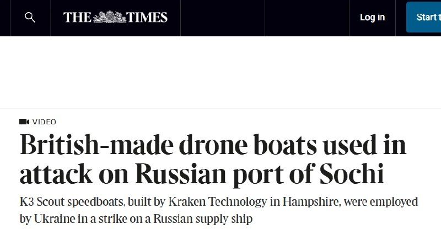Open search with the magnifier icon
Viewport: 441px width, 230px height.
coord(30,18)
